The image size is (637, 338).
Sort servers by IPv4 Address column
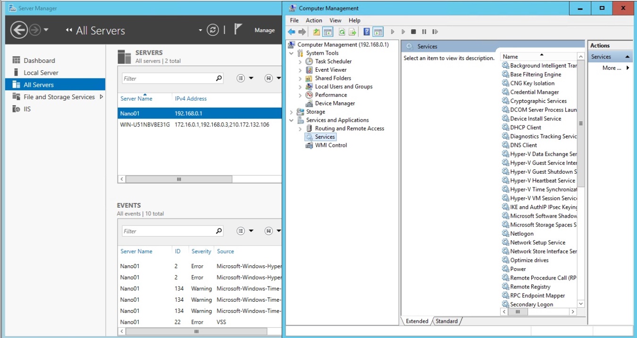click(191, 99)
